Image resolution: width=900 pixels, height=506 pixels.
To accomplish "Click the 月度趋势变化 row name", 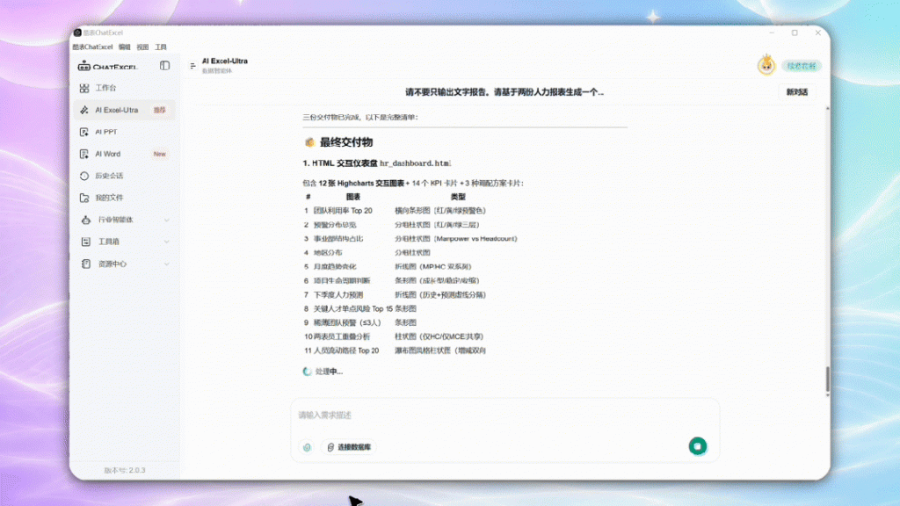I will point(335,267).
